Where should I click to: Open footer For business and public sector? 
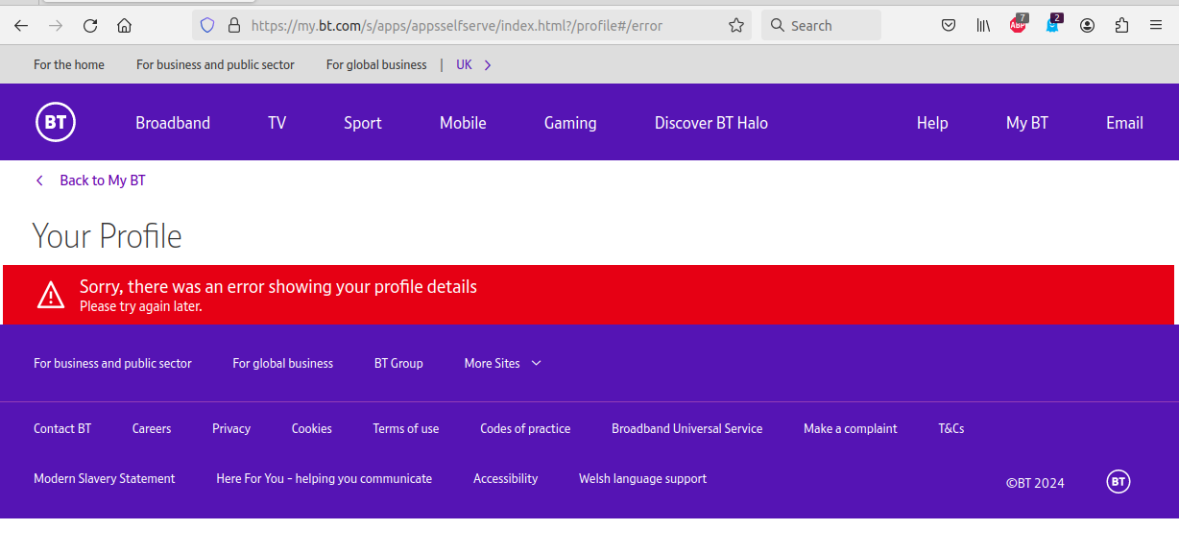pos(112,363)
